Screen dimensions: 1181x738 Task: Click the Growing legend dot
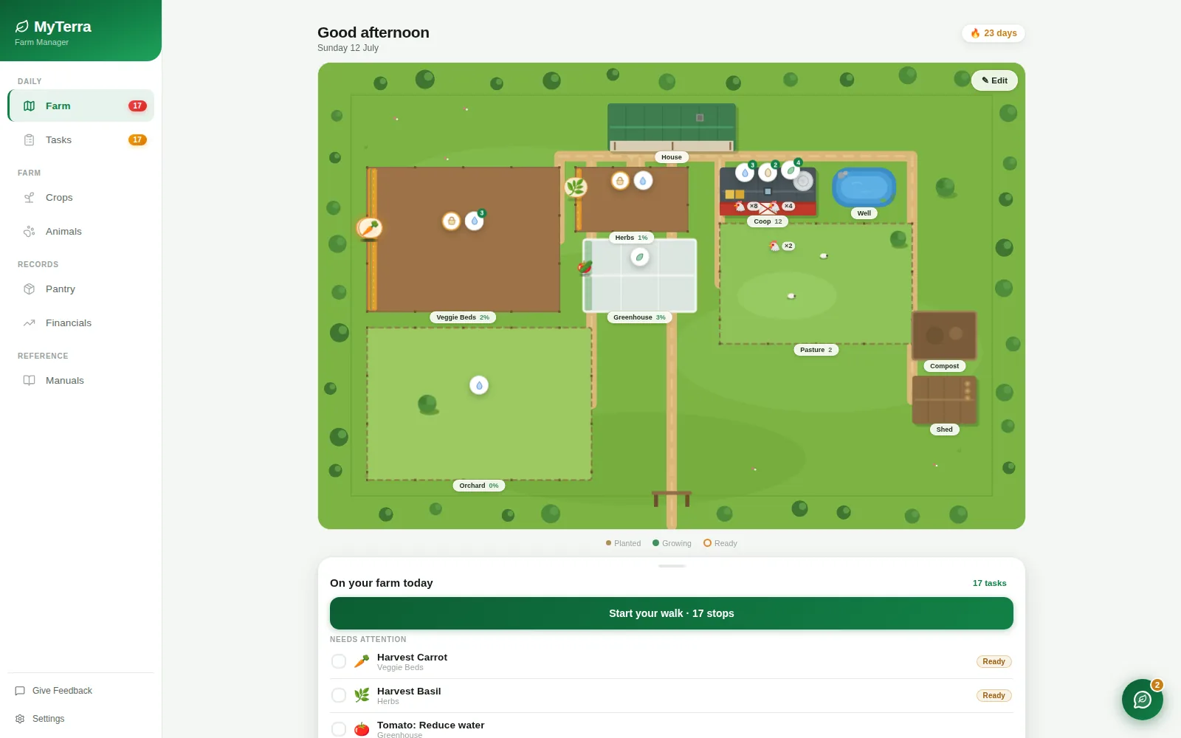[655, 543]
